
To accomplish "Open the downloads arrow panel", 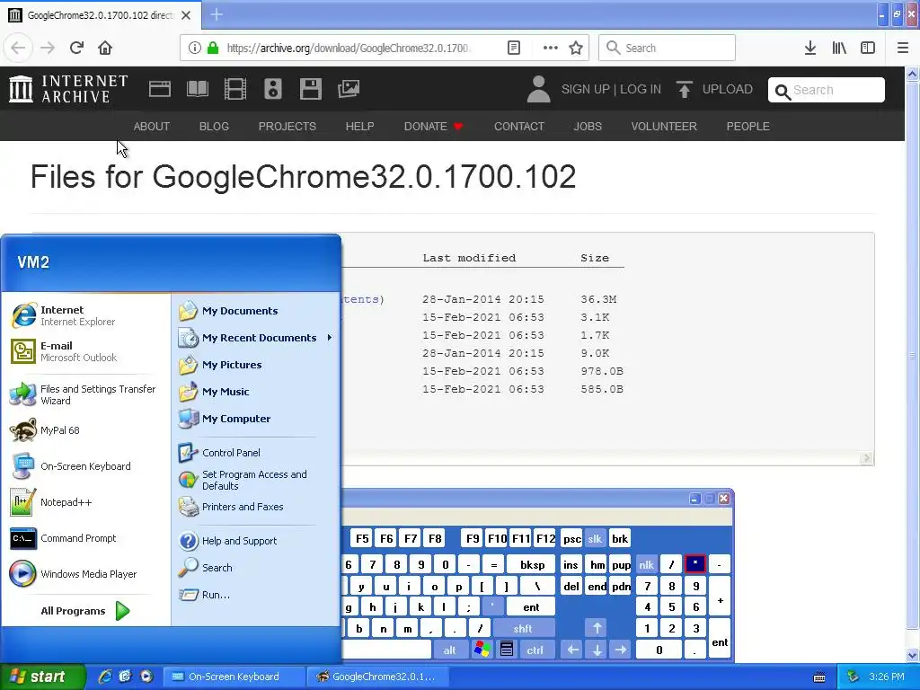I will coord(809,48).
